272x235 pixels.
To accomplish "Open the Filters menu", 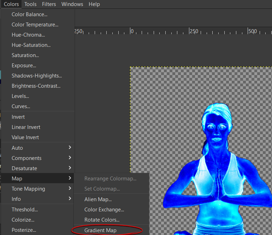I will point(49,4).
